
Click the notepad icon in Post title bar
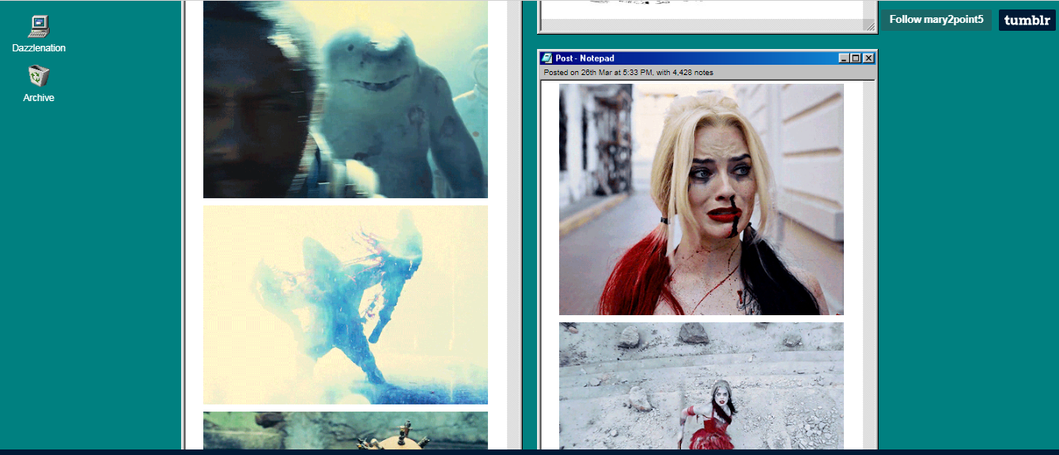[x=547, y=58]
